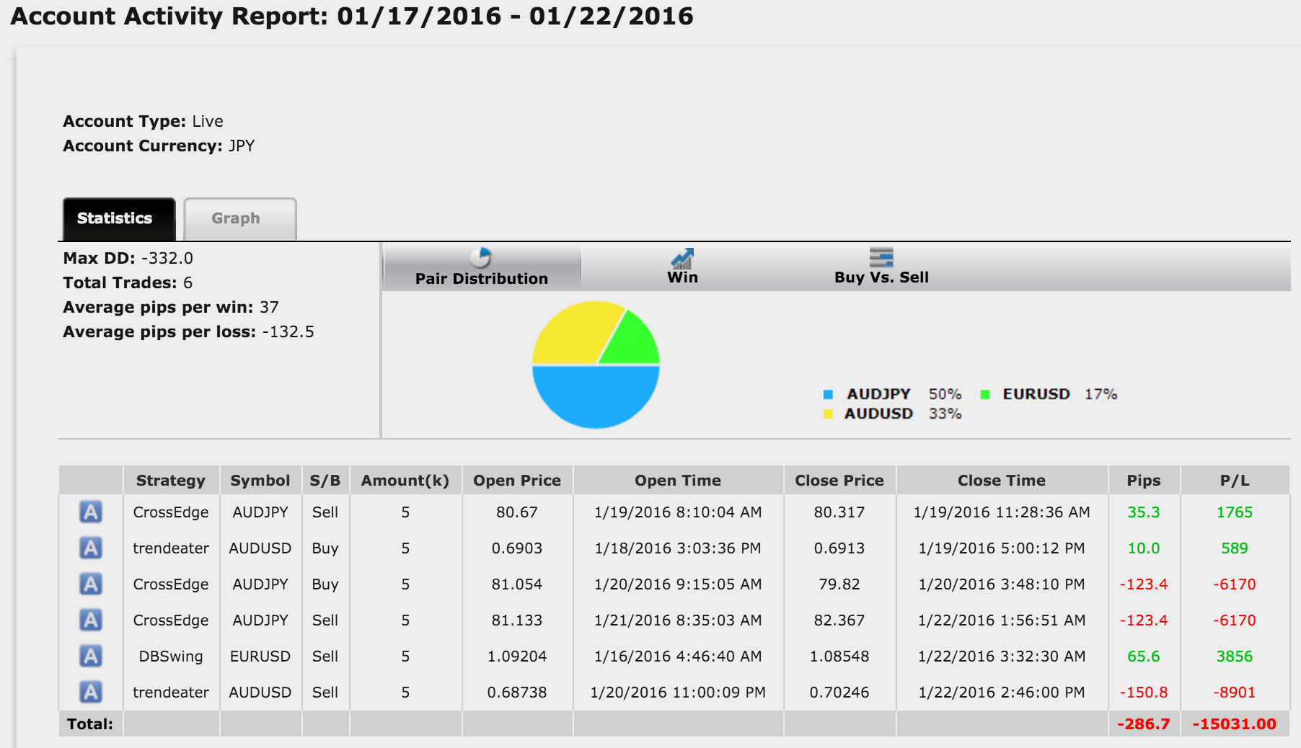Screen dimensions: 1301x748
Task: Click the 'A' icon for the 0.68738 trade
Action: pos(90,693)
